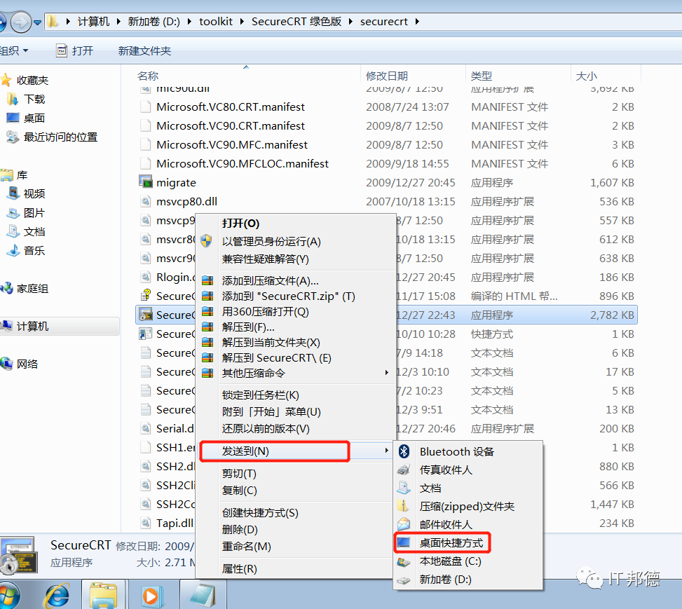Screen dimensions: 682x609
Task: Select Microsoft.VC80.CRT.manifest file
Action: point(387,107)
